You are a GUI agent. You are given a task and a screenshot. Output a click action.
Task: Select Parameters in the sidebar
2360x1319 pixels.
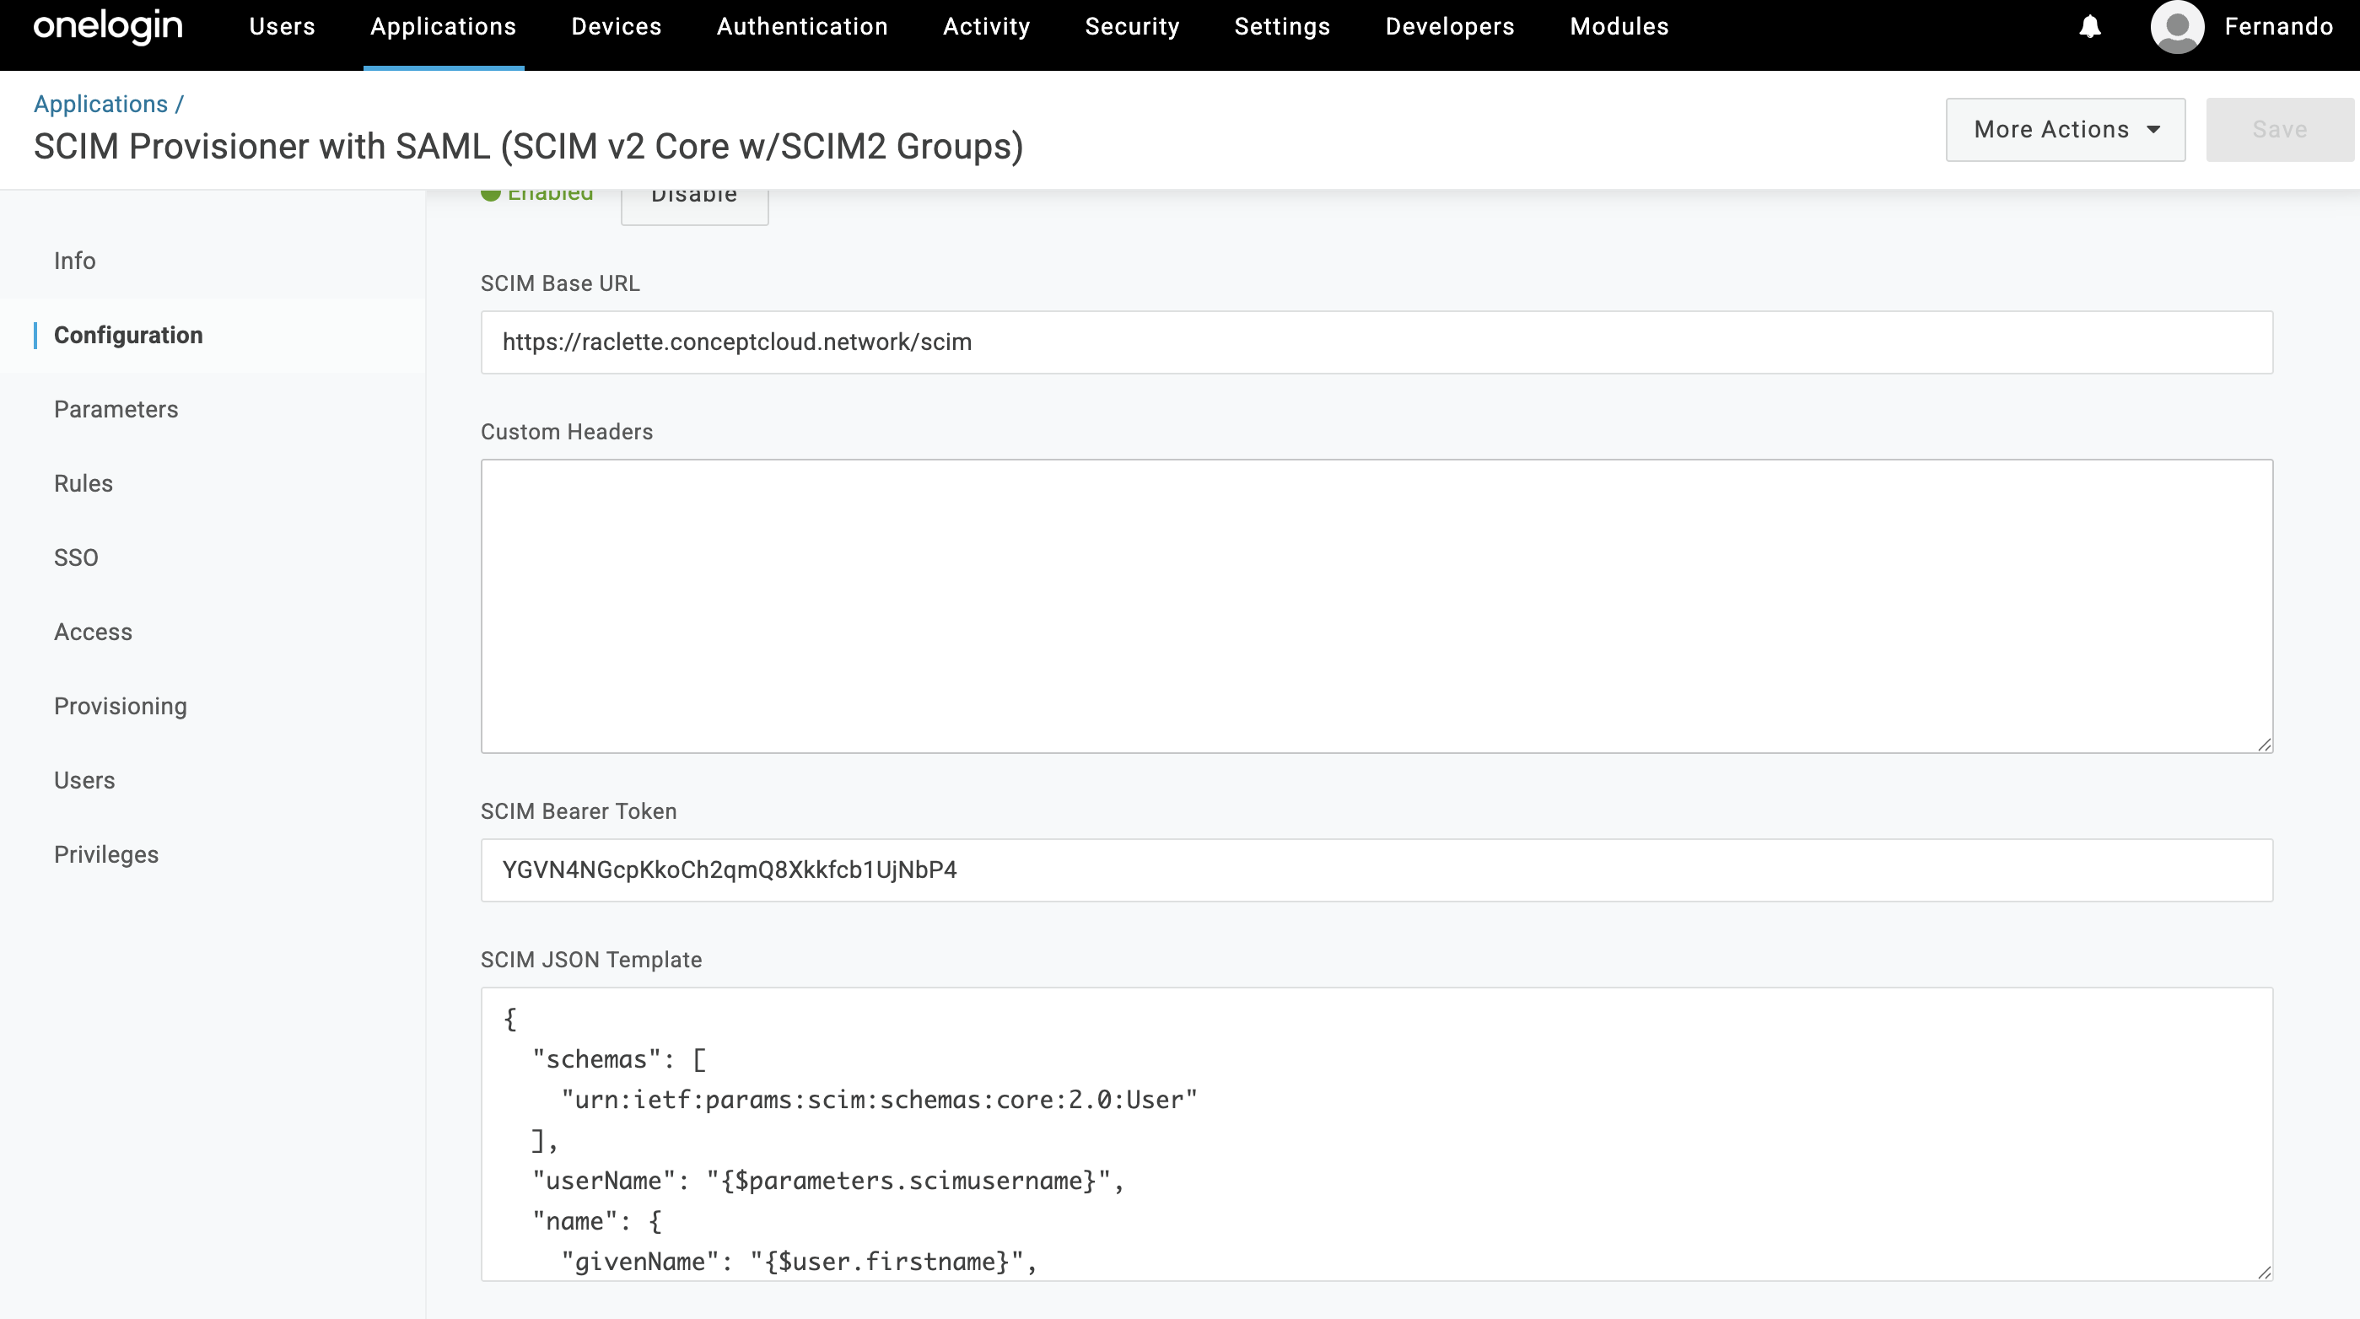[116, 408]
